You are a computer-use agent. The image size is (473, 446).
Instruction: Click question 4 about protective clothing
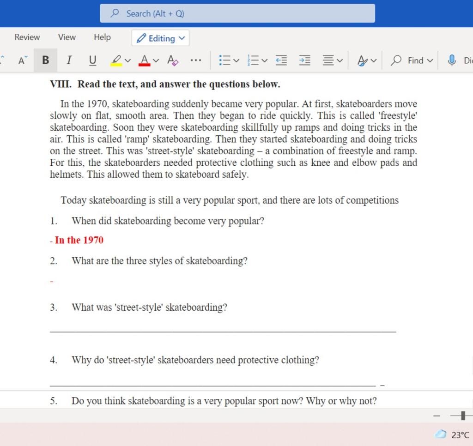(x=195, y=360)
